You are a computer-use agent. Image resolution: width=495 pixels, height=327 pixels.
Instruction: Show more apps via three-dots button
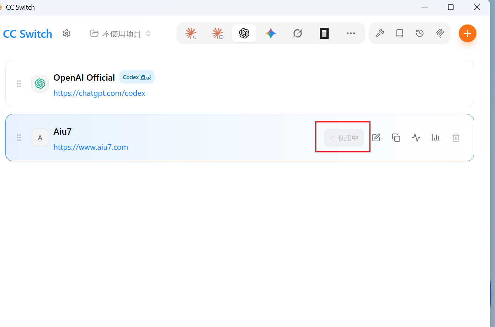coord(351,34)
